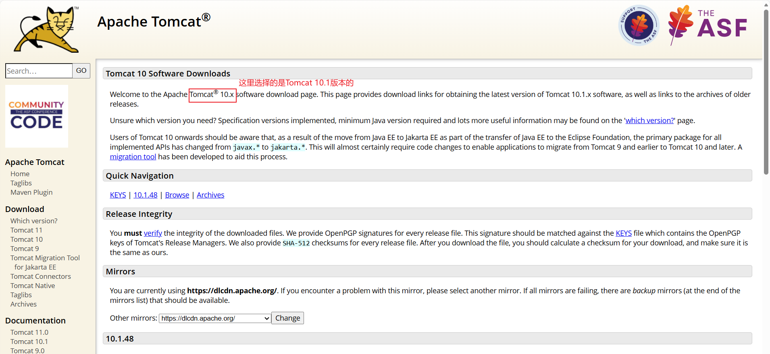
Task: Open Archives in the Download sidebar
Action: [x=23, y=304]
